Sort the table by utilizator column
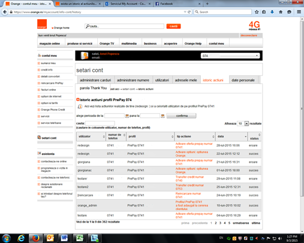 [91, 136]
